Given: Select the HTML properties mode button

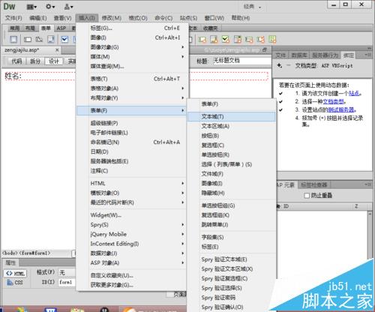Looking at the screenshot, I should 15,274.
